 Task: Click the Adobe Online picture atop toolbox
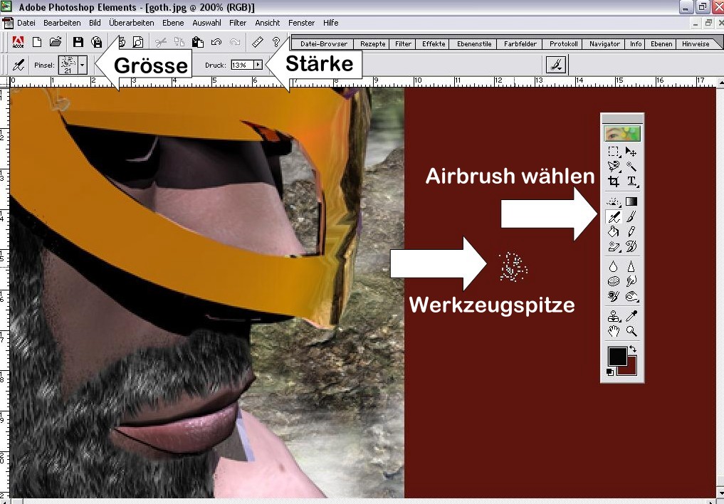click(x=622, y=134)
